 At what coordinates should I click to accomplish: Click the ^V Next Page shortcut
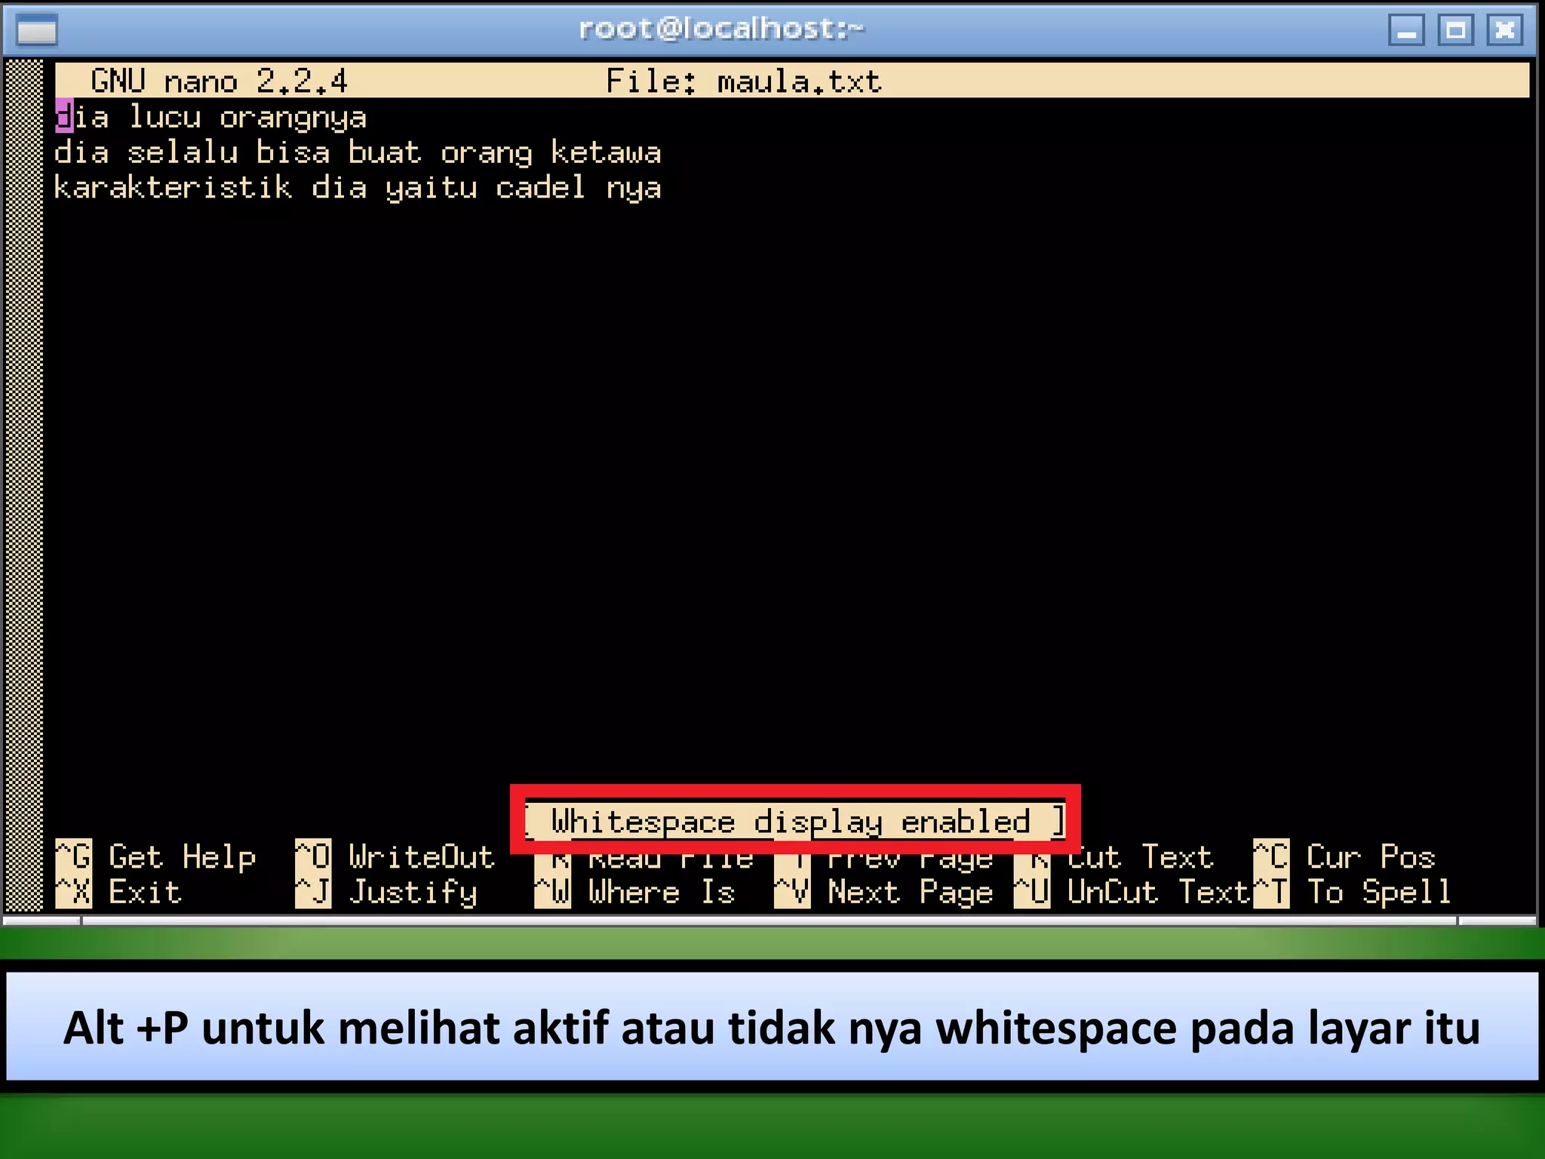[x=883, y=892]
